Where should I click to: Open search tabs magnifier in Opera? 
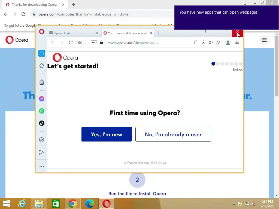click(x=205, y=32)
